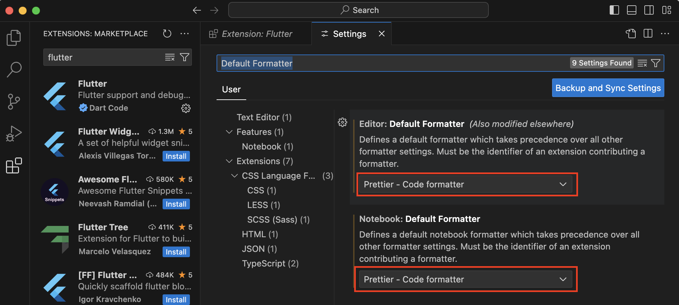
Task: Install the Flutter Tree extension
Action: pyautogui.click(x=176, y=252)
